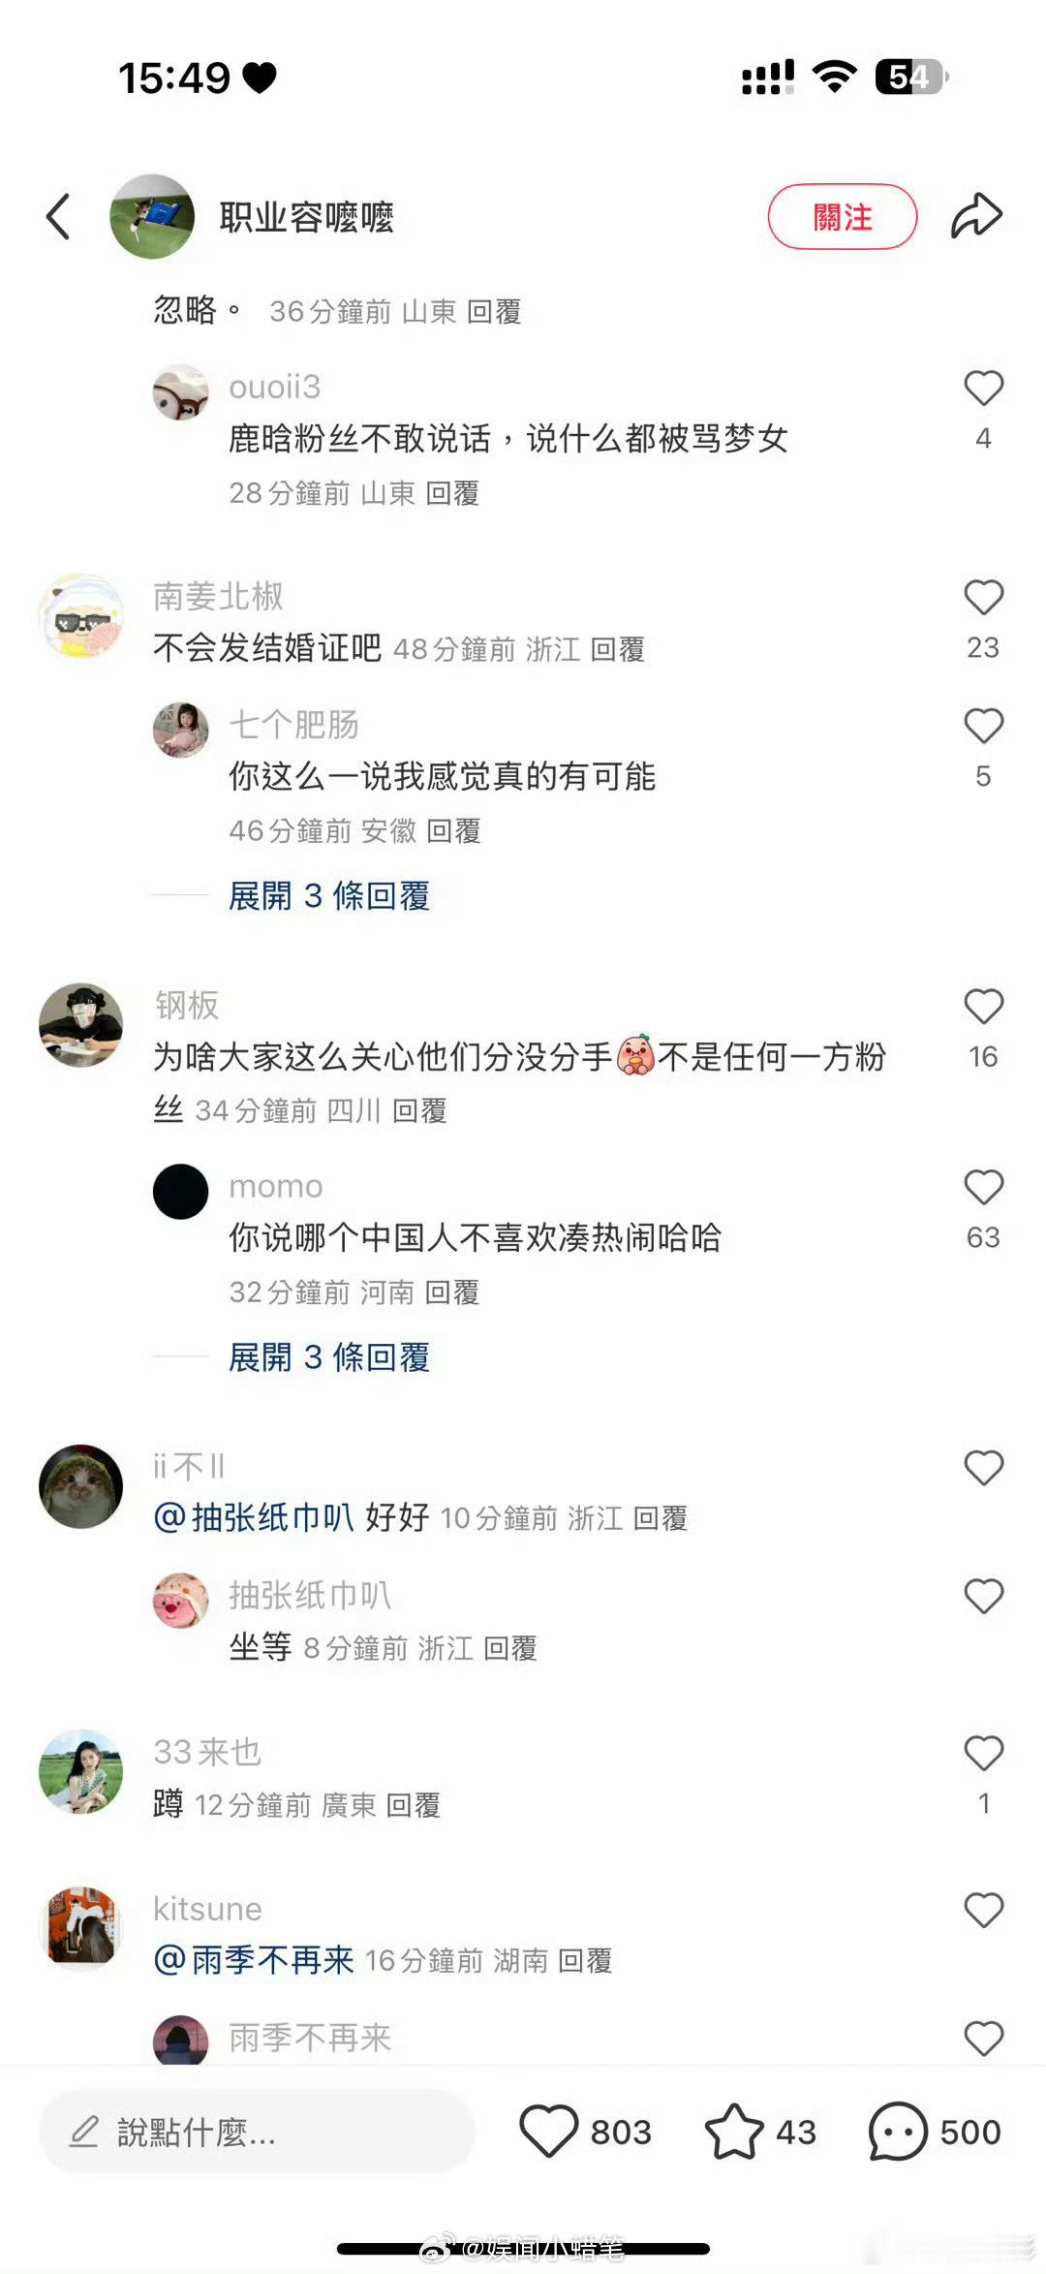Screen dimensions: 1046x2274
Task: Like ouoii3's comment heart
Action: (x=983, y=388)
